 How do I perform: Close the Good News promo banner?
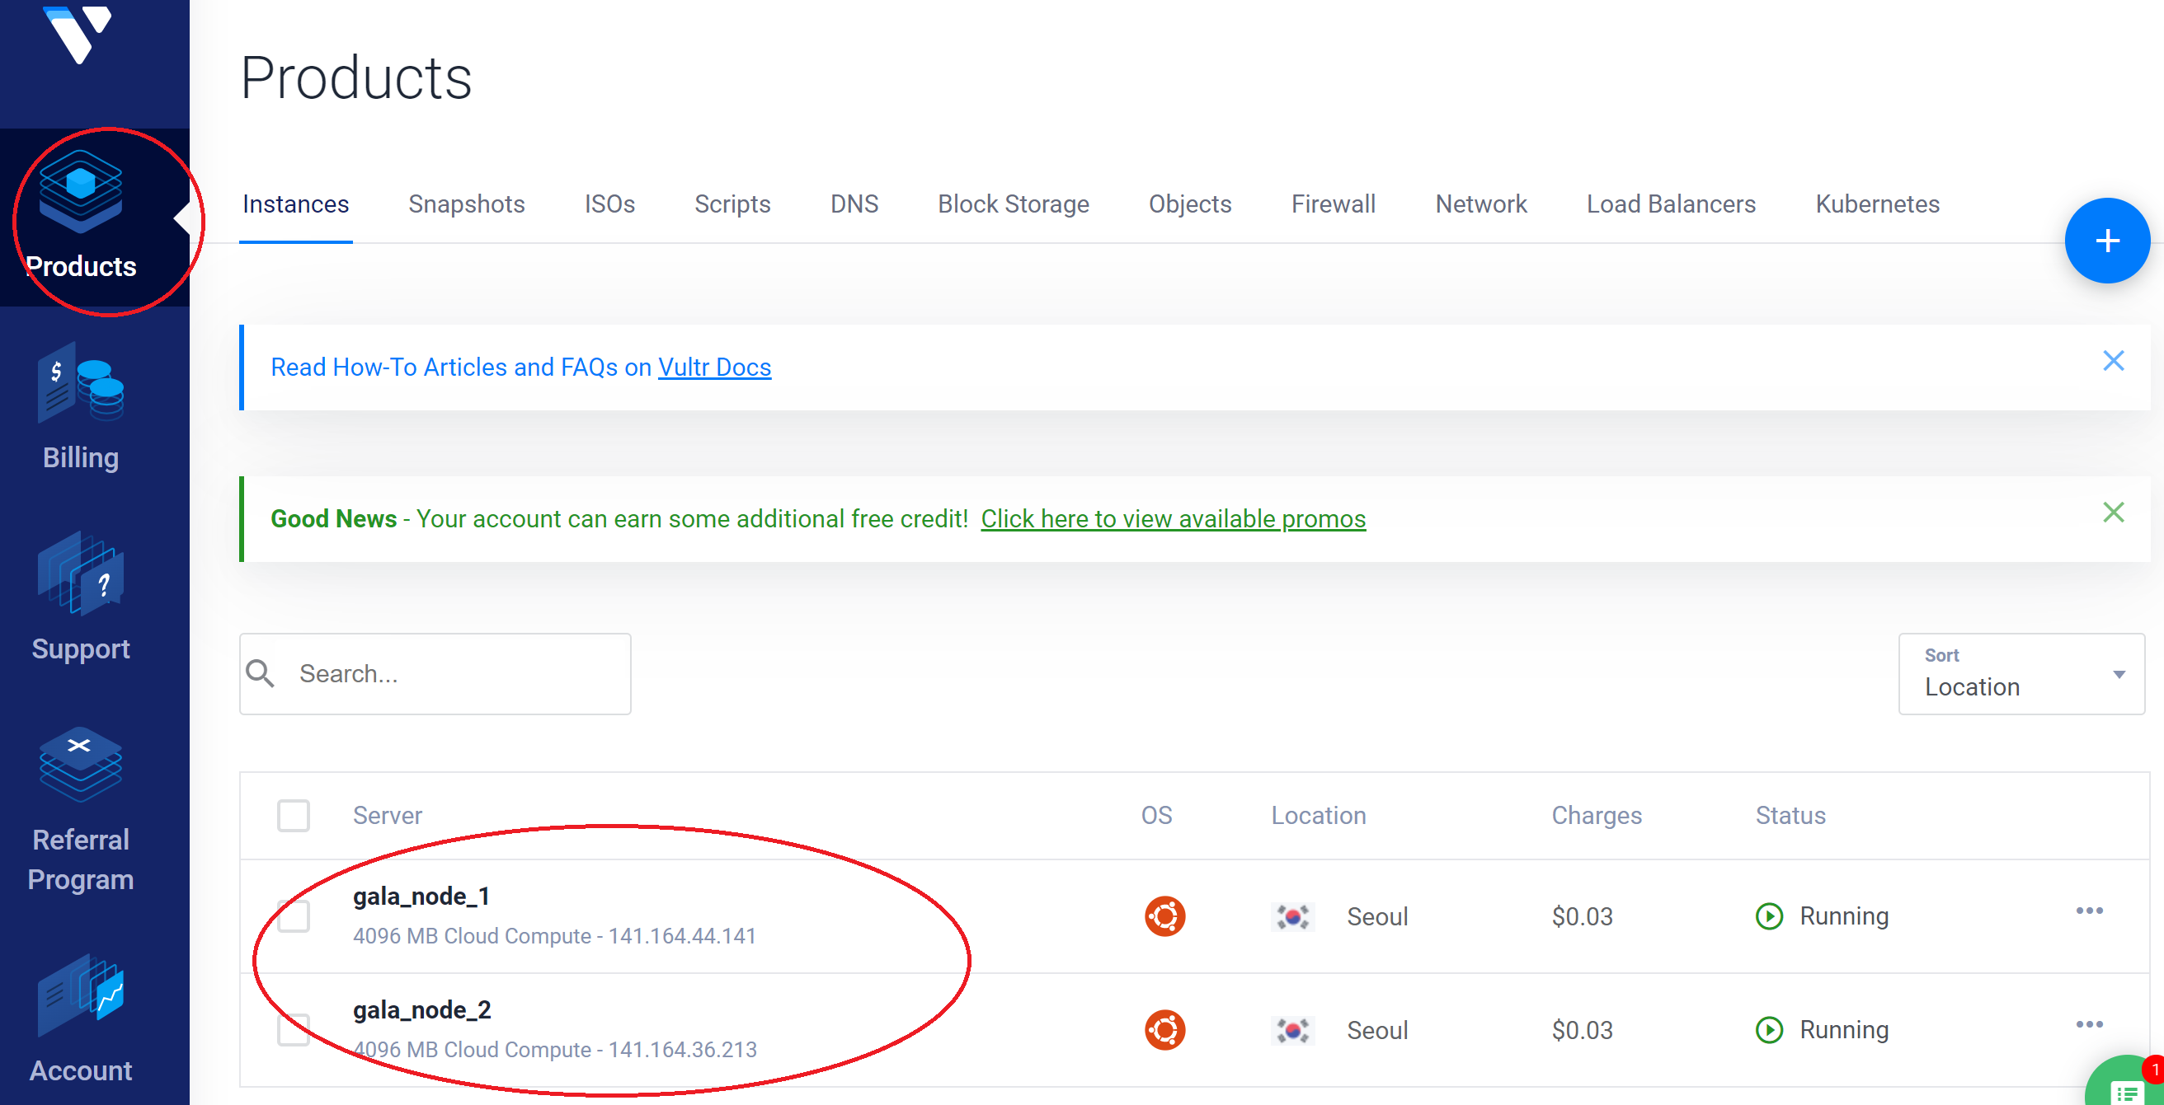pos(2113,513)
